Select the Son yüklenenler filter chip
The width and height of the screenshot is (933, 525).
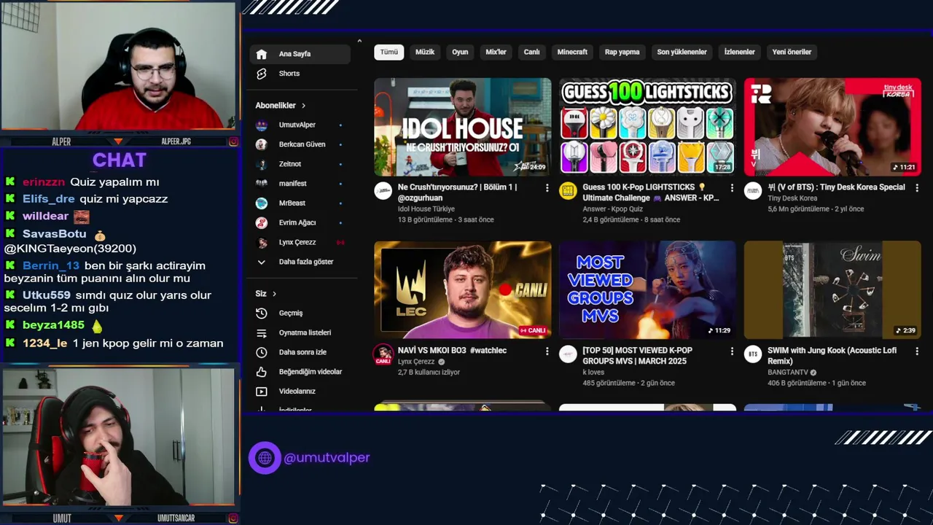coord(682,52)
